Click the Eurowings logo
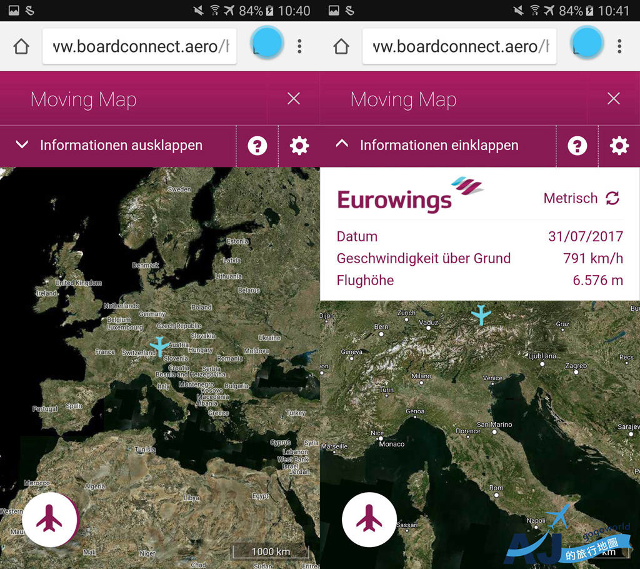640x569 pixels. [410, 194]
